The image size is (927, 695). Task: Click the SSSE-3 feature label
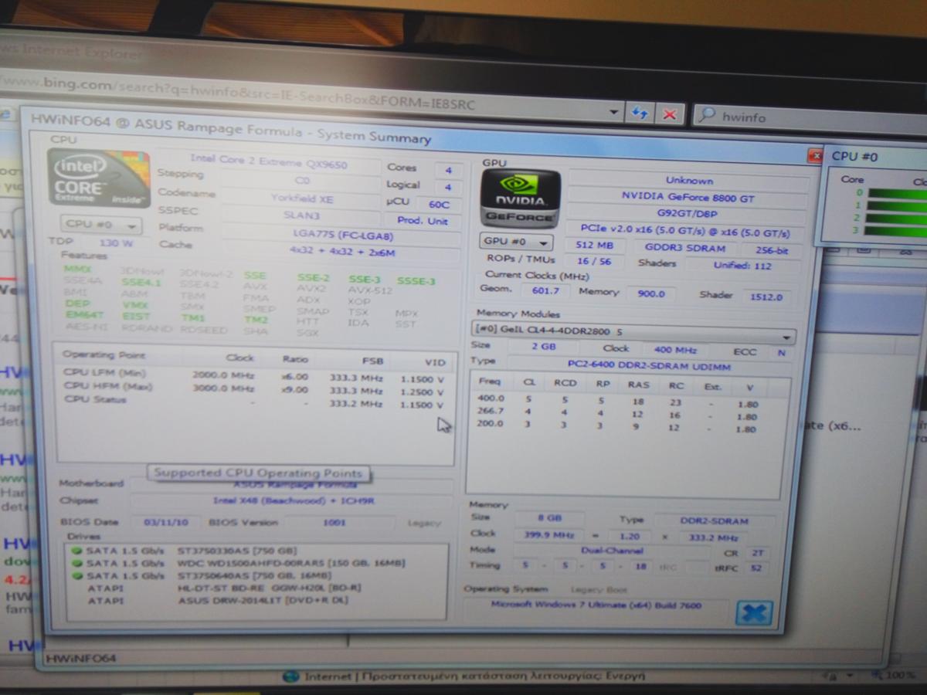tap(417, 280)
